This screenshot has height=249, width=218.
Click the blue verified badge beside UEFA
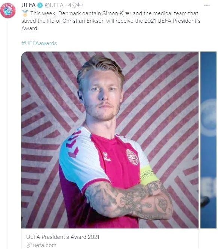point(40,5)
